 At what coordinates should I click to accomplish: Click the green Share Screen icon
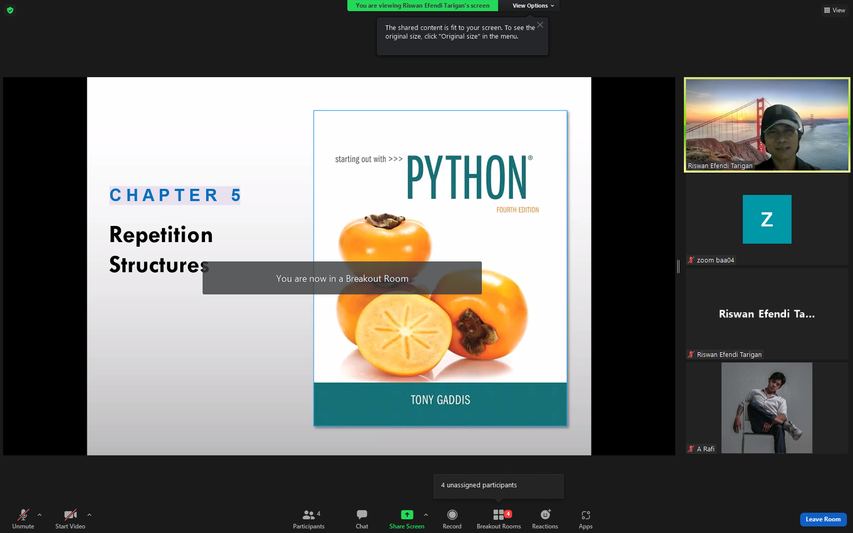(407, 515)
